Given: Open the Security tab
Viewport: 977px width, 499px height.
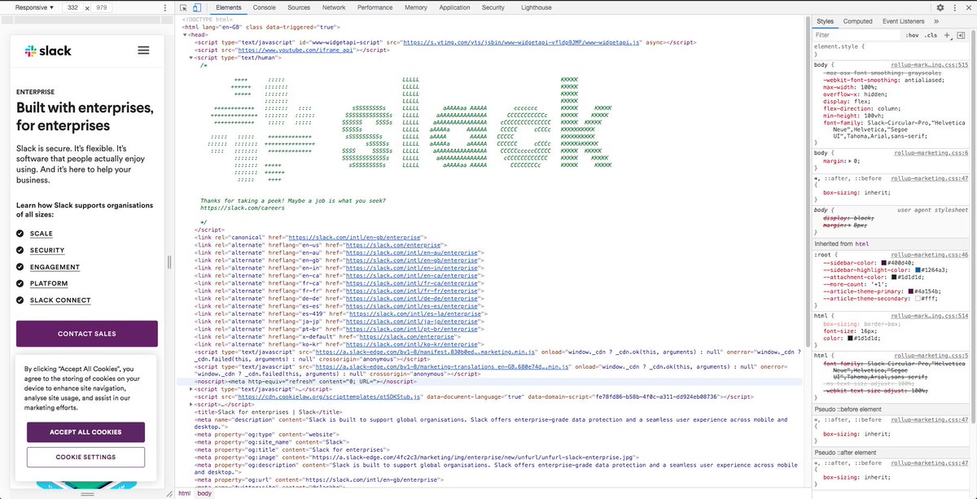Looking at the screenshot, I should 493,7.
